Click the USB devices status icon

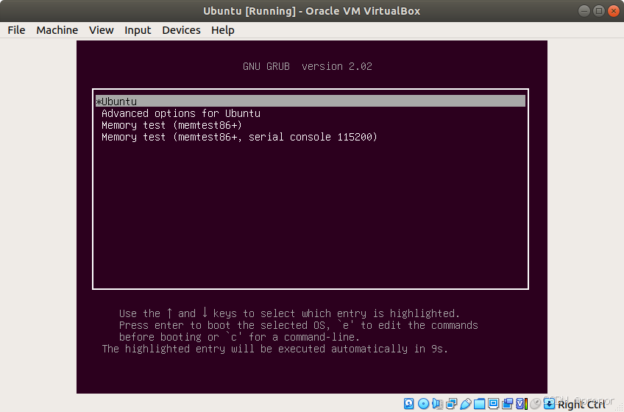466,404
